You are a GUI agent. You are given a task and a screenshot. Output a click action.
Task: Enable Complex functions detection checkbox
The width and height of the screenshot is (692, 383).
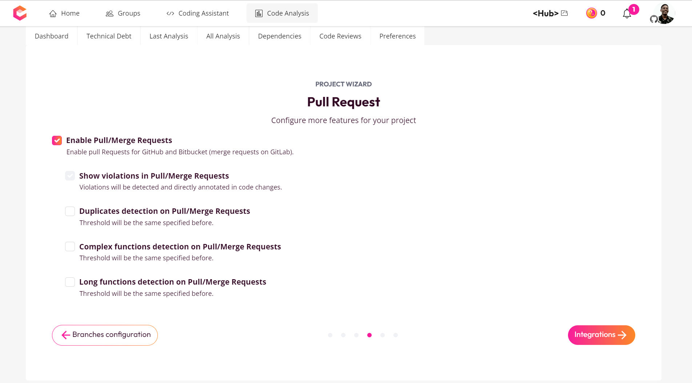point(70,246)
